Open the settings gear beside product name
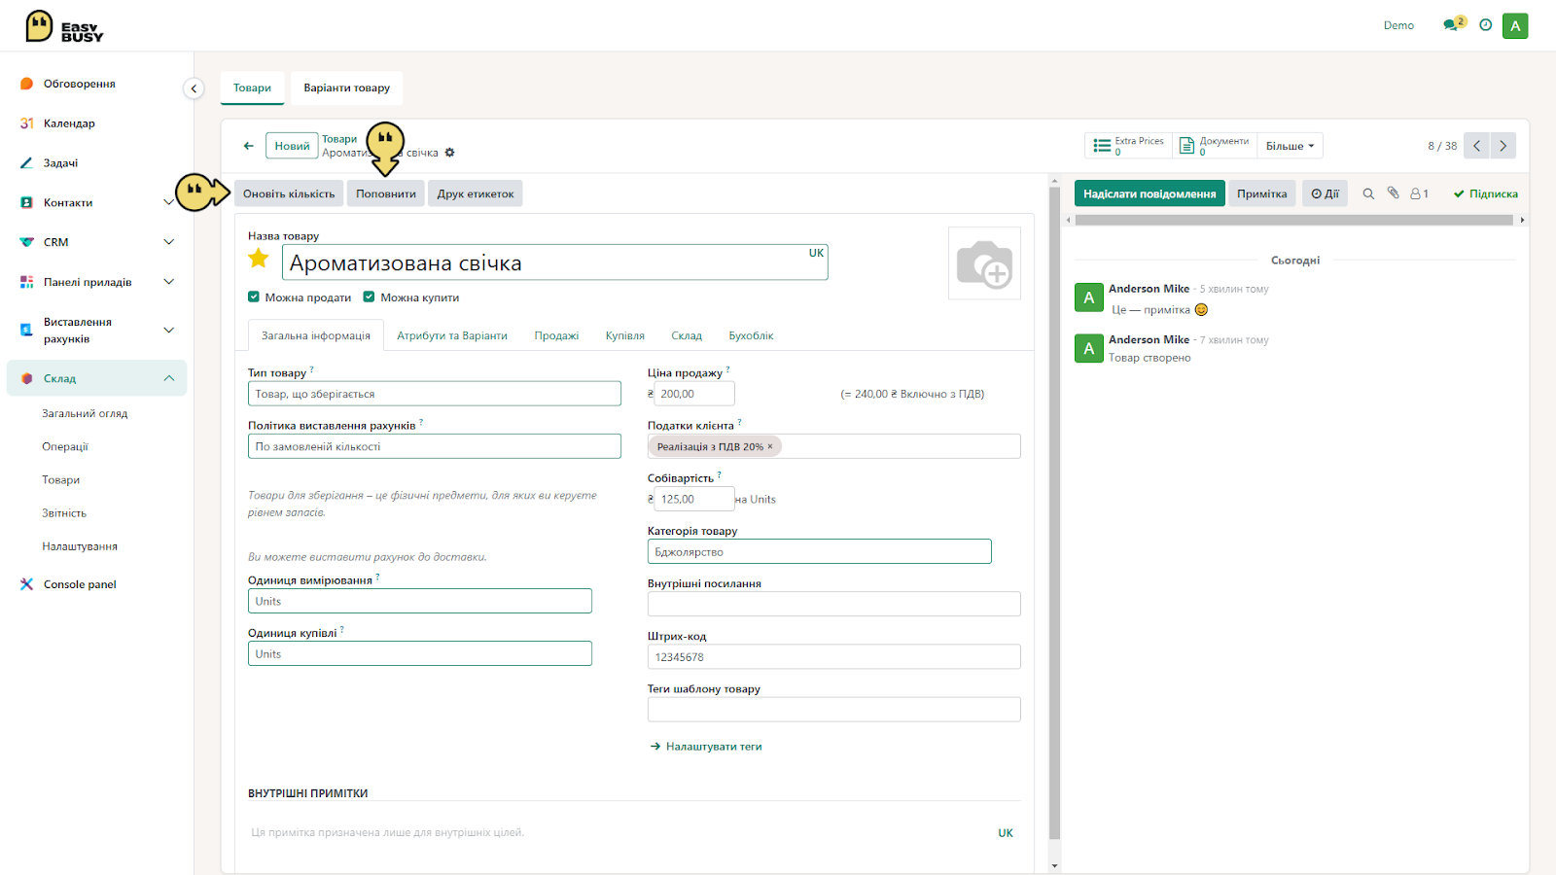This screenshot has width=1556, height=875. (x=449, y=153)
